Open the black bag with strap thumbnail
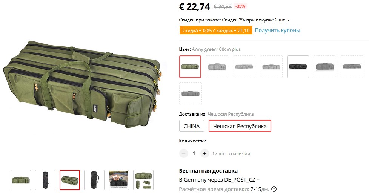 (x=94, y=180)
